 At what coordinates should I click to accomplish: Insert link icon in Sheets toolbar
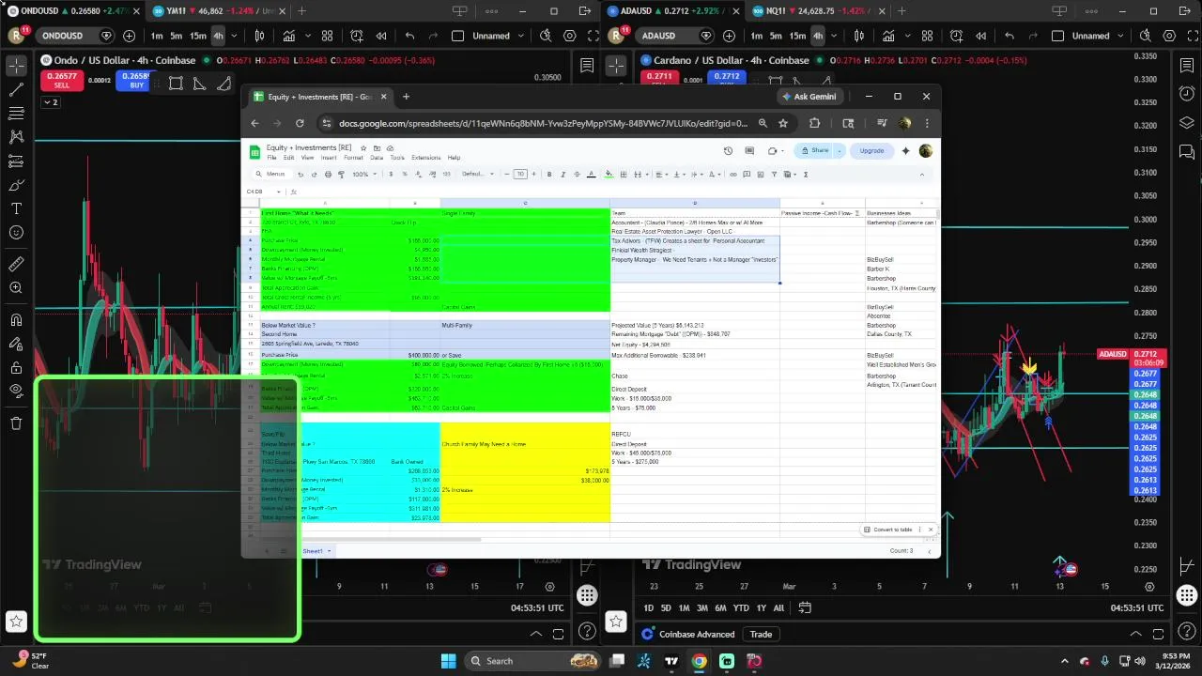tap(733, 174)
